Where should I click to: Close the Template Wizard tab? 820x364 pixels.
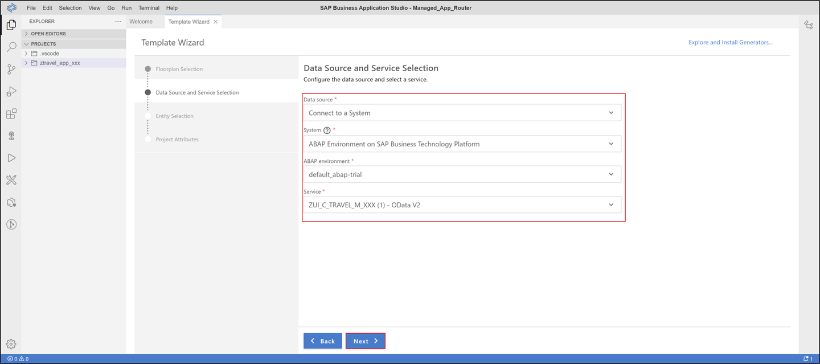pos(215,22)
